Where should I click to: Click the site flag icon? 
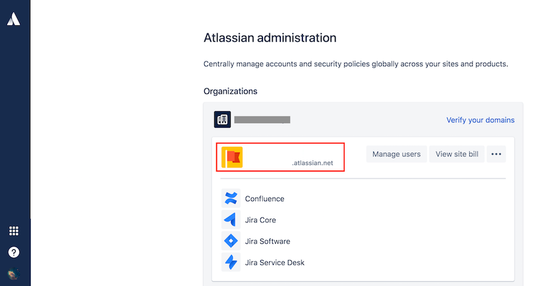coord(232,157)
